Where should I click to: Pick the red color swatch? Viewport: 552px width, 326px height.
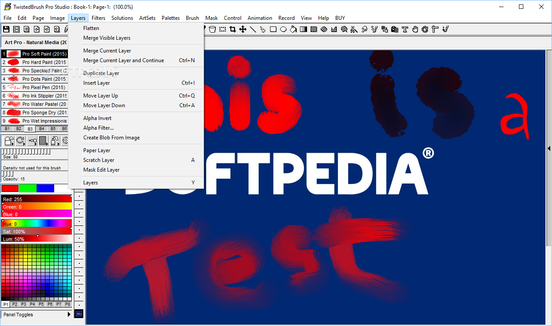click(10, 188)
